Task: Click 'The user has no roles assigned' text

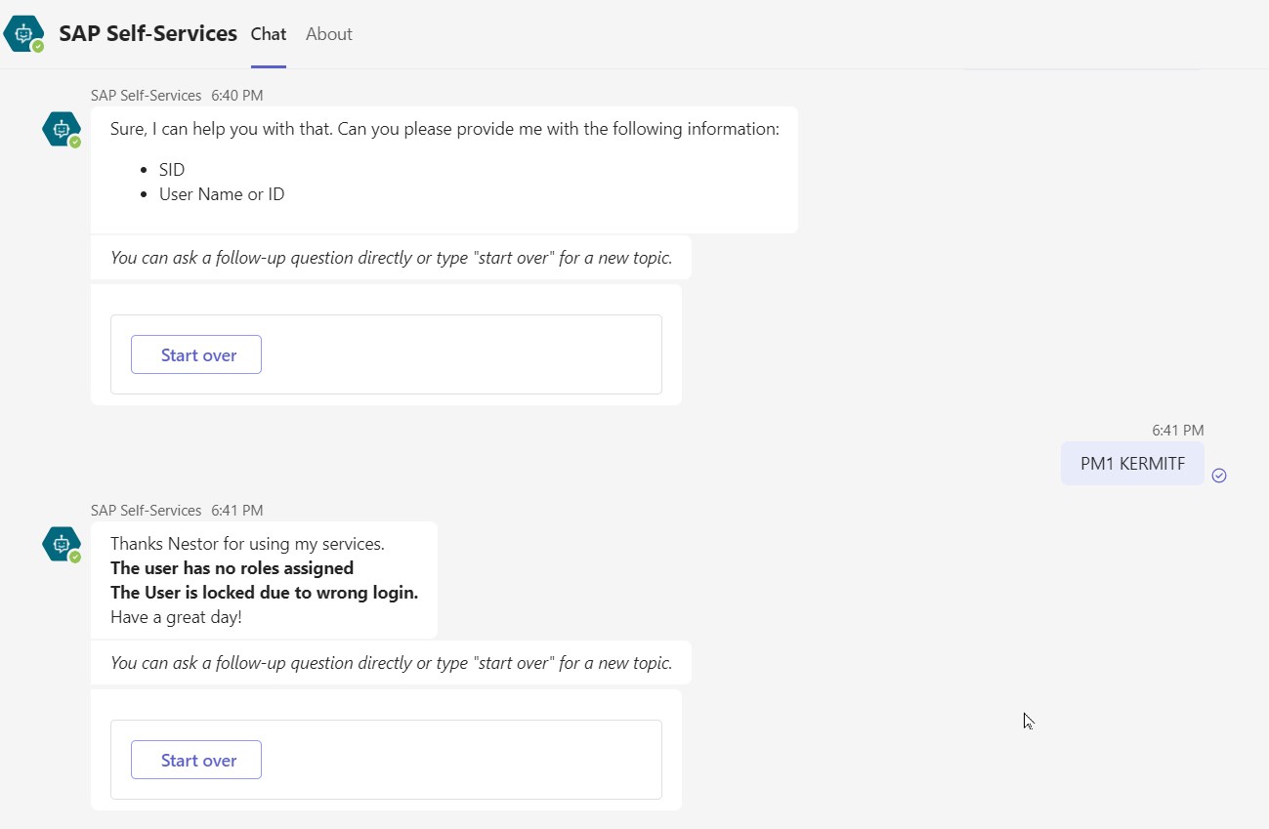Action: tap(233, 568)
